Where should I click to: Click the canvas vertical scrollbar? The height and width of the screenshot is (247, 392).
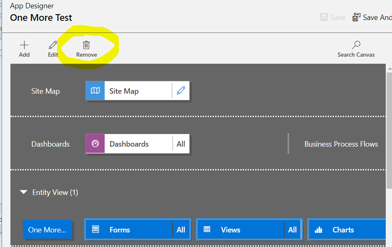coord(389,130)
